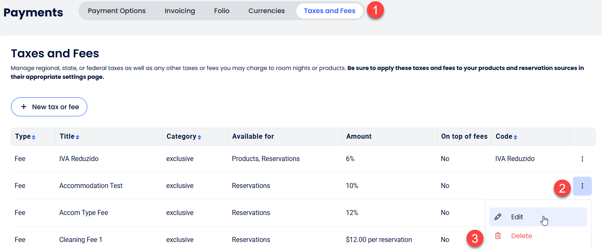The width and height of the screenshot is (602, 250).
Task: Open the Invoicing tab
Action: tap(180, 11)
